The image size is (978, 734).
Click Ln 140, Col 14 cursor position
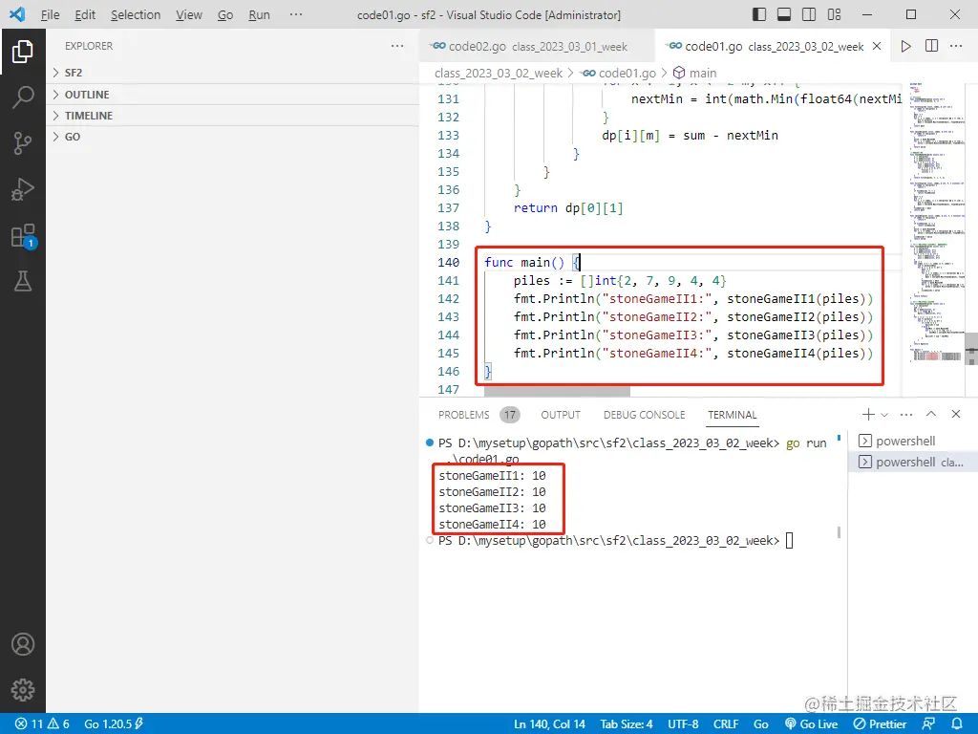[x=549, y=724]
